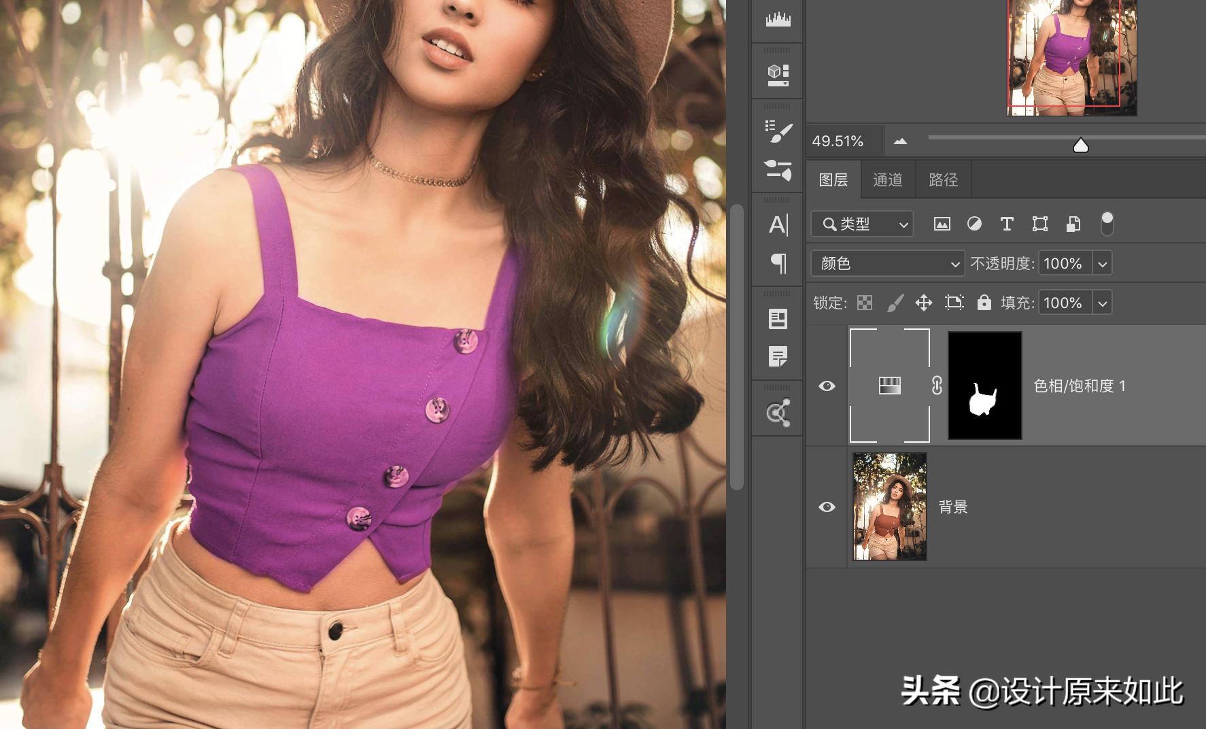
Task: Click the navigator zoom out mountain button
Action: (900, 141)
